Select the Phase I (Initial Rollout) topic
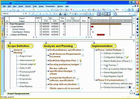This screenshot has height=99, width=140. pyautogui.click(x=109, y=50)
